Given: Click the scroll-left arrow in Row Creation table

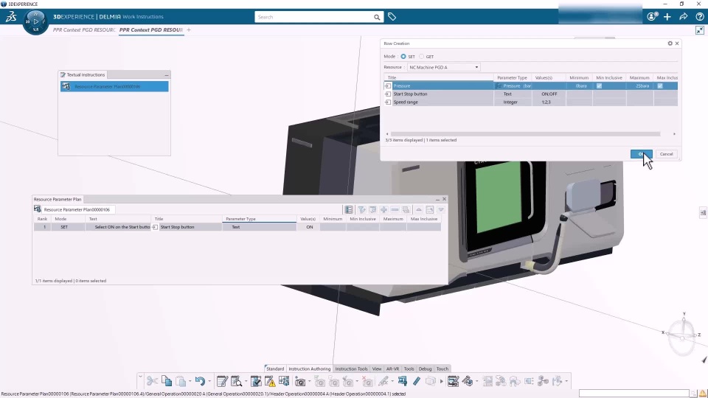Looking at the screenshot, I should click(x=387, y=134).
